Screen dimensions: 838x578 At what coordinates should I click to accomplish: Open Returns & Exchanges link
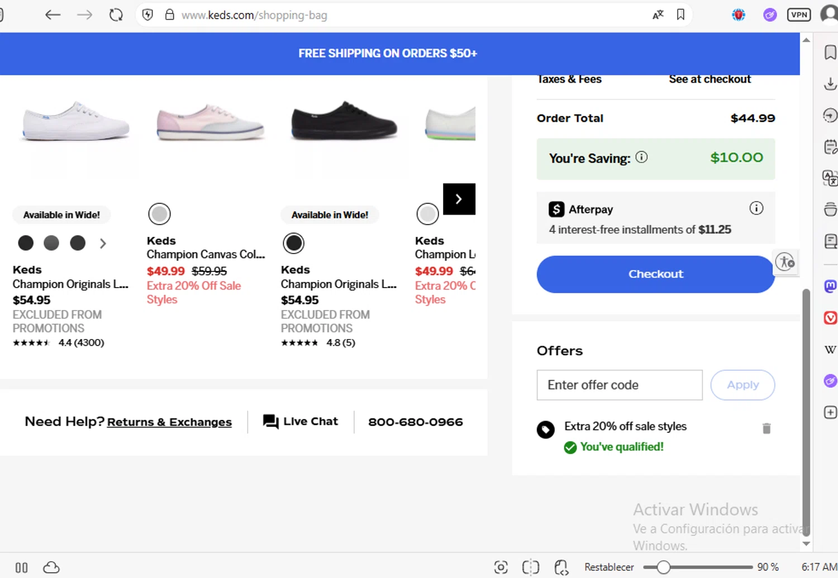pyautogui.click(x=169, y=422)
